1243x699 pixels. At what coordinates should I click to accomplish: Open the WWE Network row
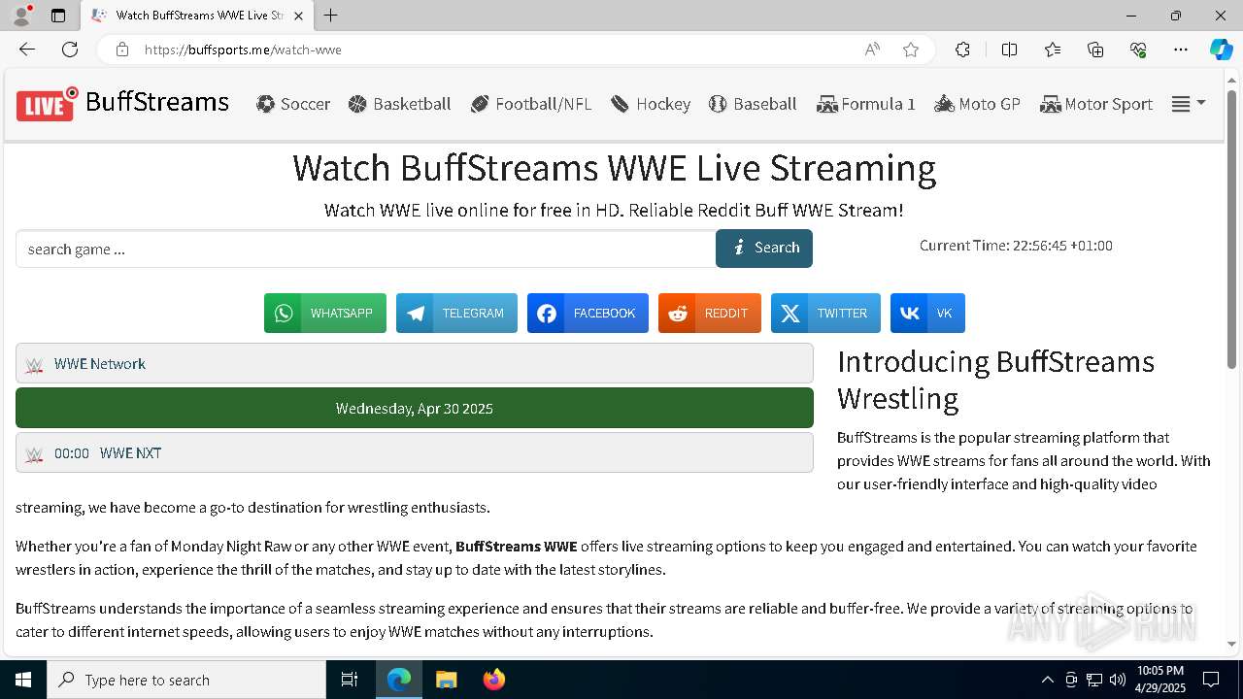point(415,363)
